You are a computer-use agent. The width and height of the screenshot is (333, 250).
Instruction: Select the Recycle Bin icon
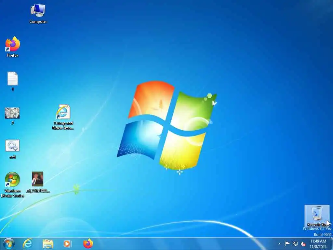317,216
